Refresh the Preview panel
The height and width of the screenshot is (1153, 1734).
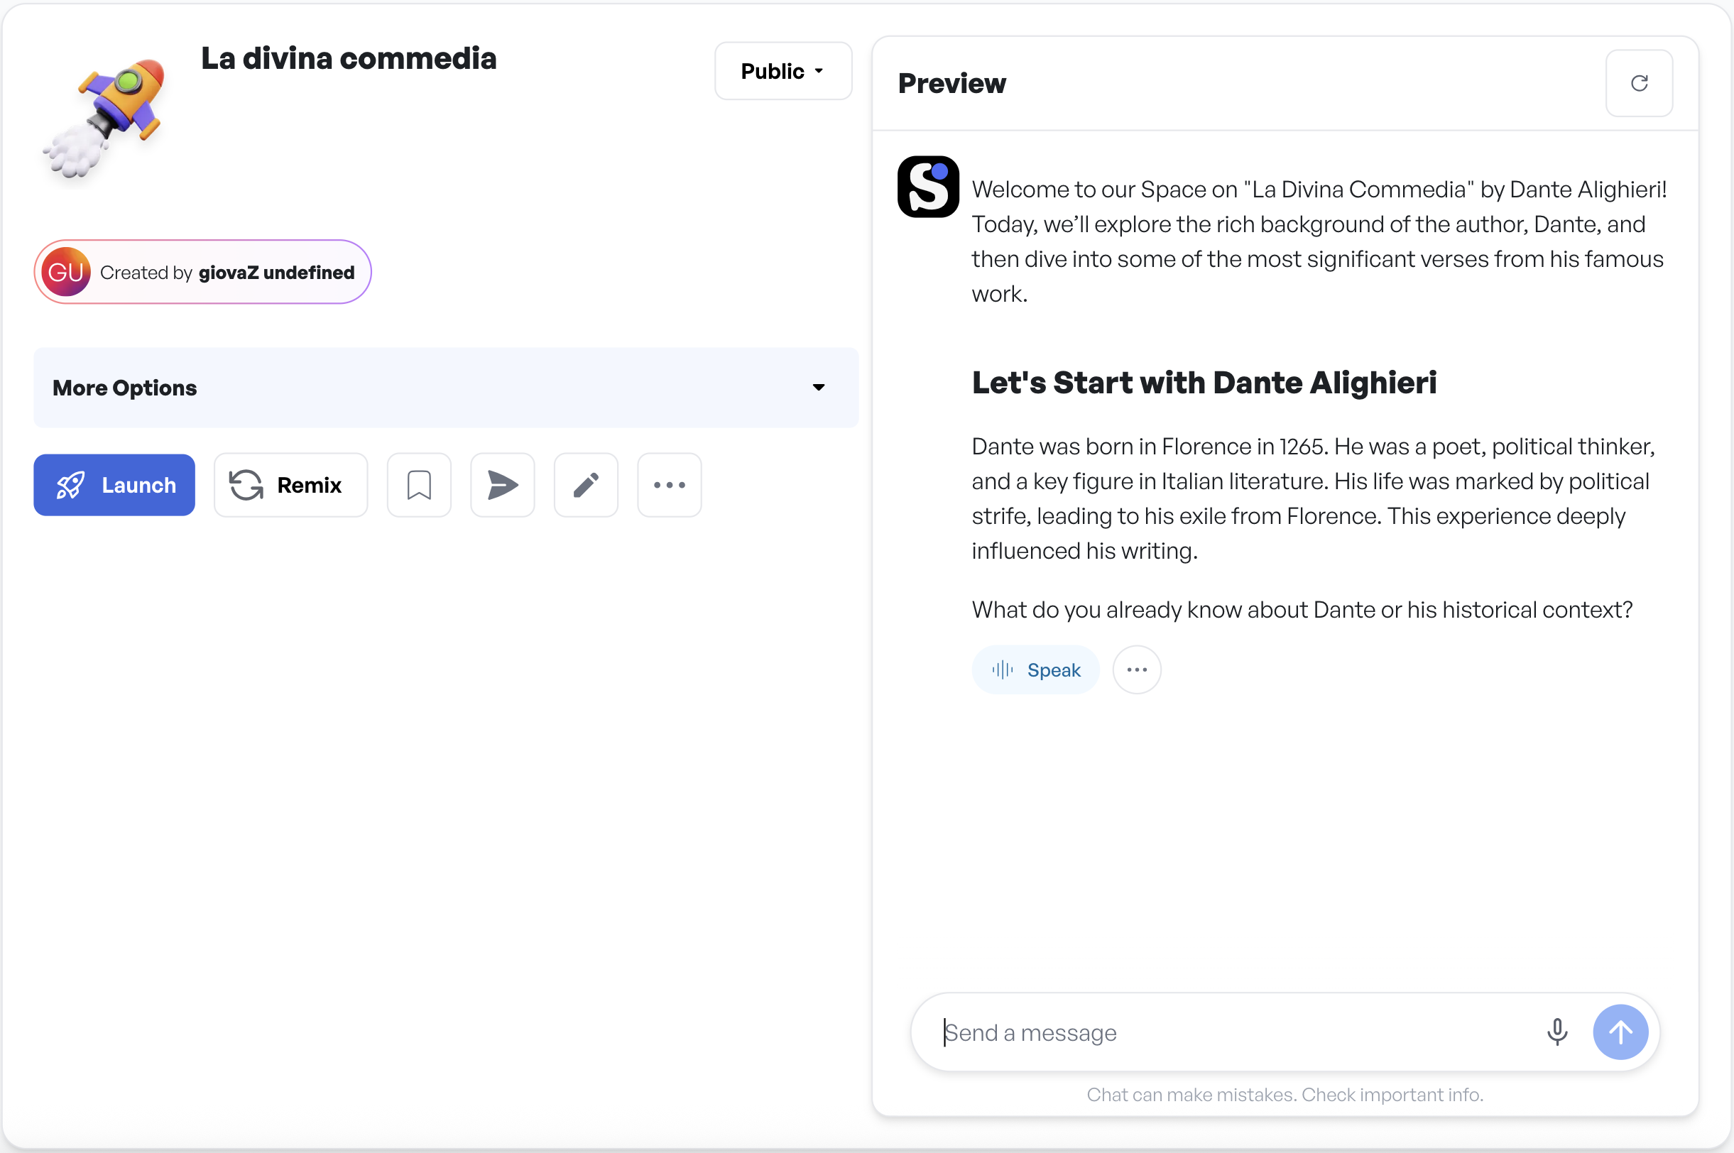pos(1638,83)
